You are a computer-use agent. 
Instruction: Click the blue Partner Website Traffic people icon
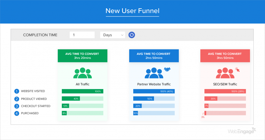click(x=154, y=73)
